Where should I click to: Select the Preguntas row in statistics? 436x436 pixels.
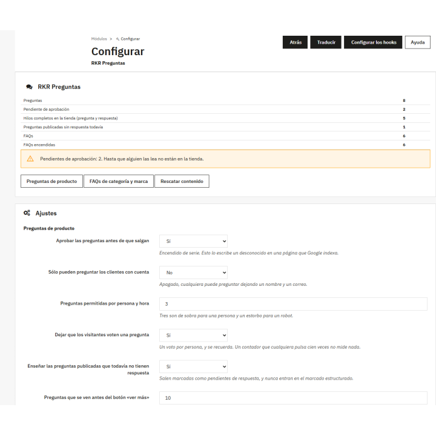click(x=225, y=101)
